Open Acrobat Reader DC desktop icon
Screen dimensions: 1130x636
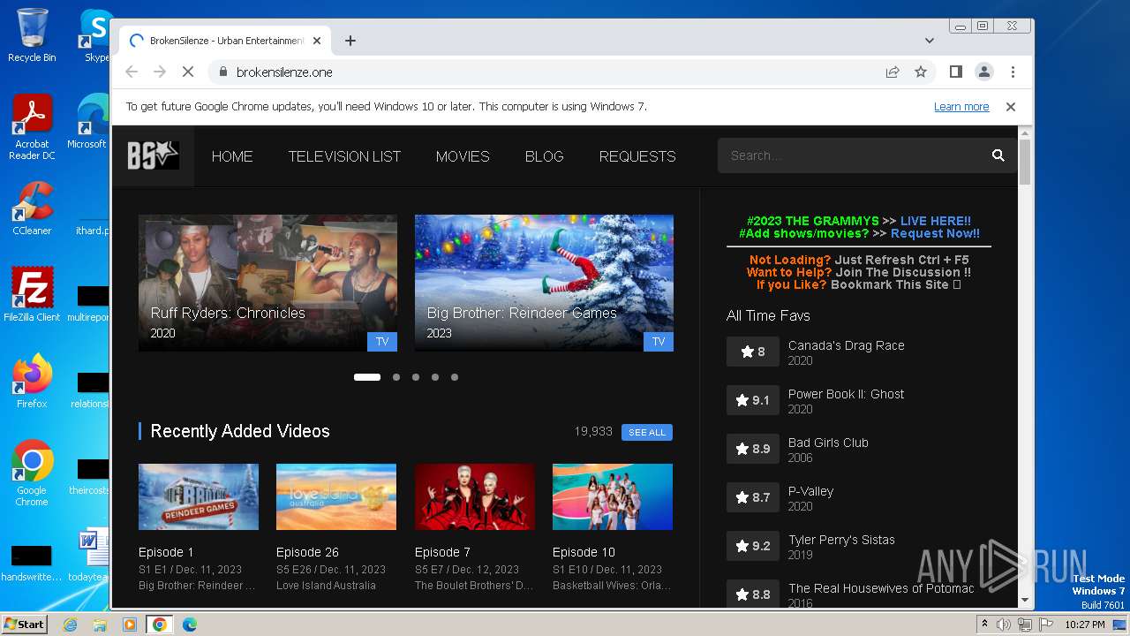click(32, 127)
